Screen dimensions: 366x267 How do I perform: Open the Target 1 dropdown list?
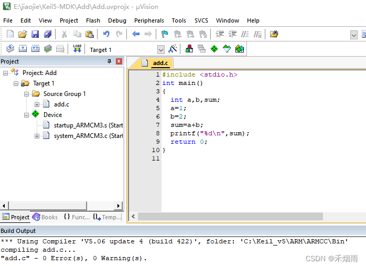[161, 49]
